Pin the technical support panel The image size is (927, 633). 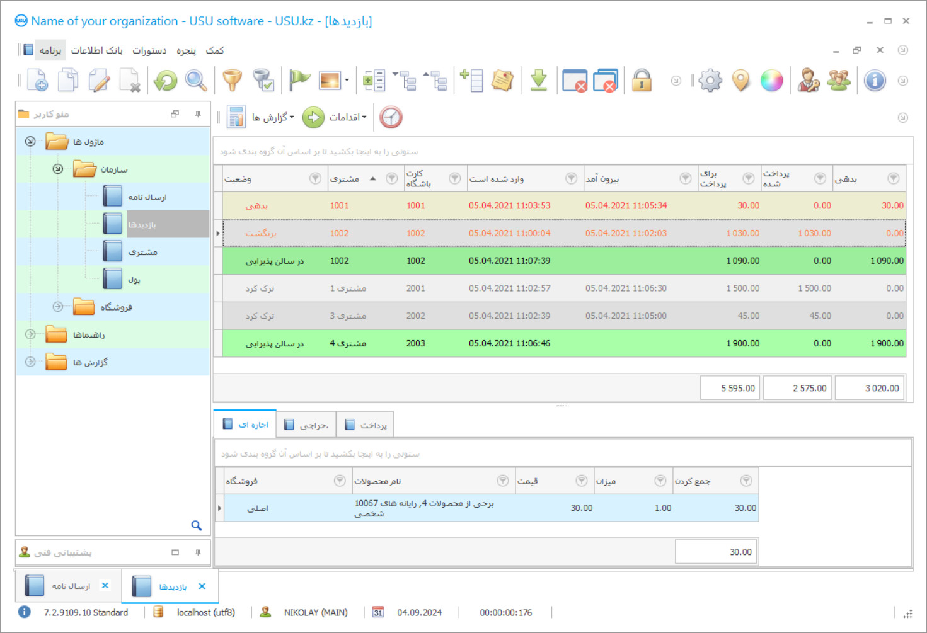198,552
